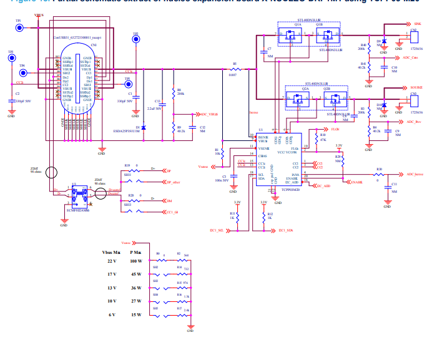Click the TP5 test point symbol

(128, 84)
